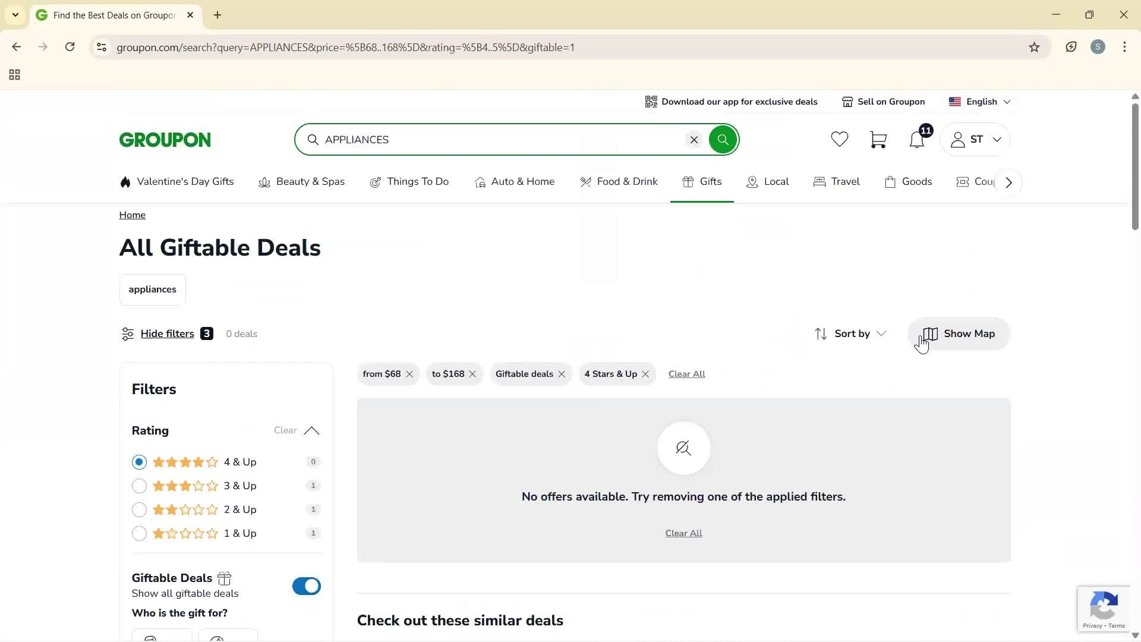Choose the 1 & Up rating option

click(139, 533)
